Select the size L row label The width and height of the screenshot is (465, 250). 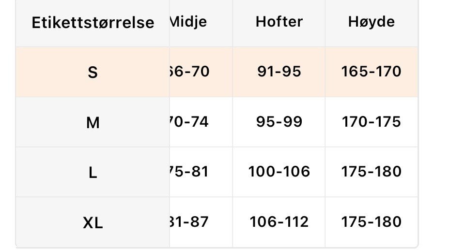(x=93, y=172)
